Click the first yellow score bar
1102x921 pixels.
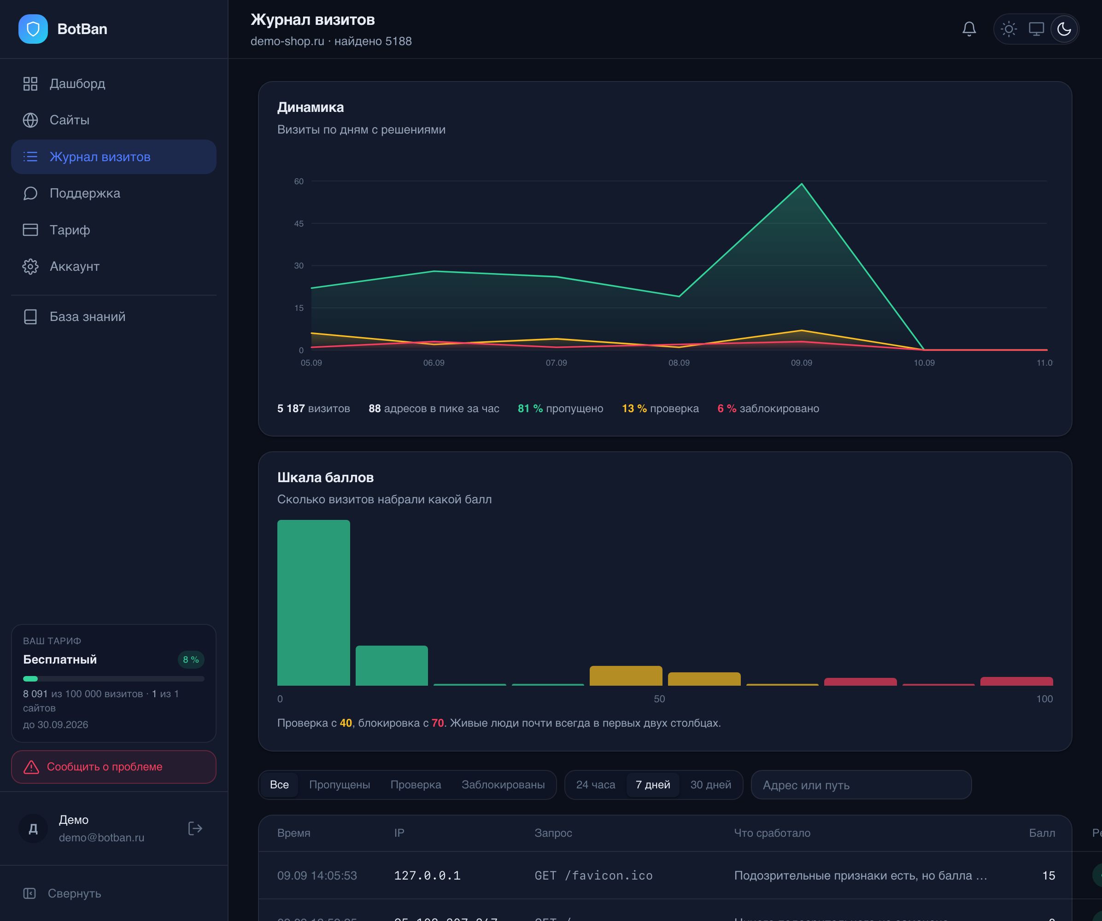coord(626,676)
